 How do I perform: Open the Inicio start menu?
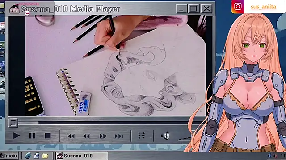pyautogui.click(x=9, y=156)
